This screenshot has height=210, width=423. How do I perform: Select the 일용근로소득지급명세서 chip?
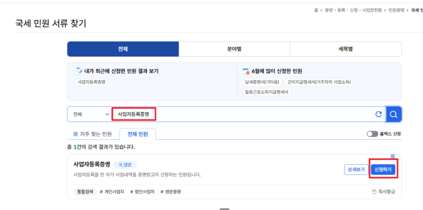point(267,92)
